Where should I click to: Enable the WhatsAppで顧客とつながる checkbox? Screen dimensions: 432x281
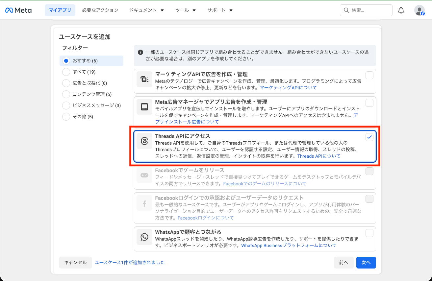(x=369, y=233)
